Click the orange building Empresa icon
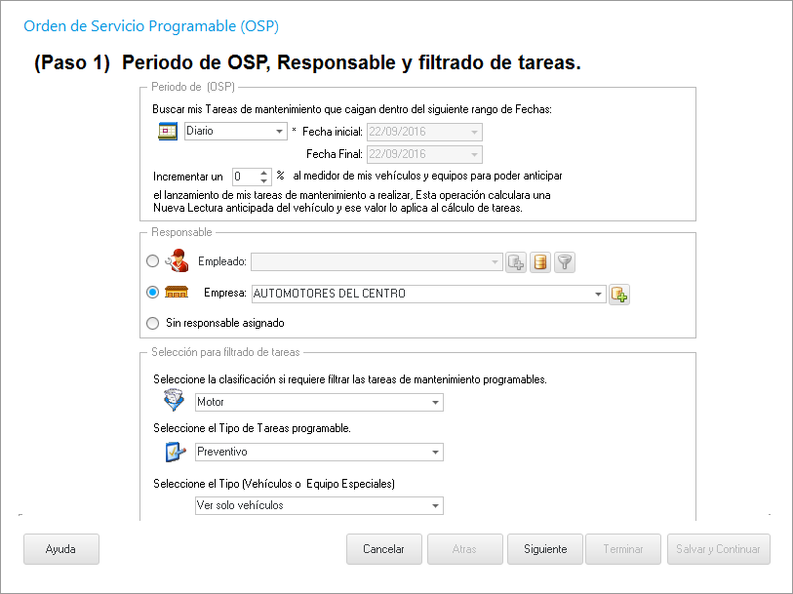The height and width of the screenshot is (594, 793). (176, 293)
